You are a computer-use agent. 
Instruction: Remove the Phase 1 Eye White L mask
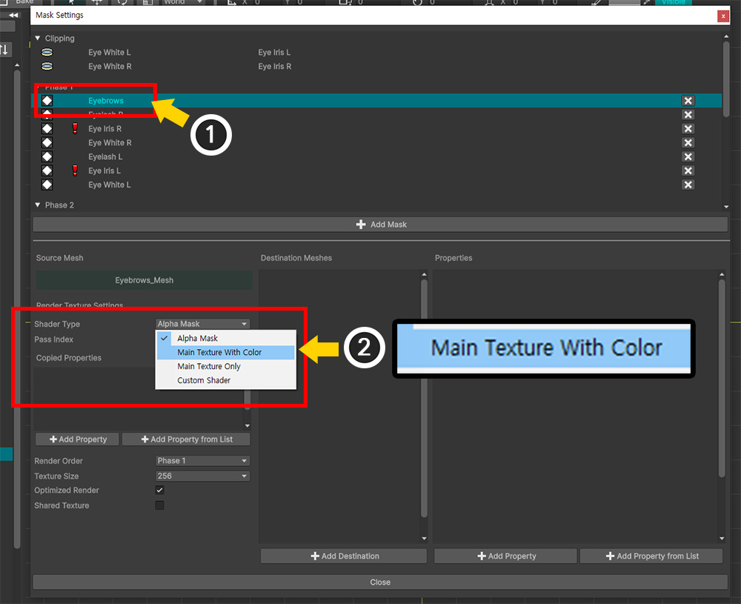pyautogui.click(x=688, y=185)
